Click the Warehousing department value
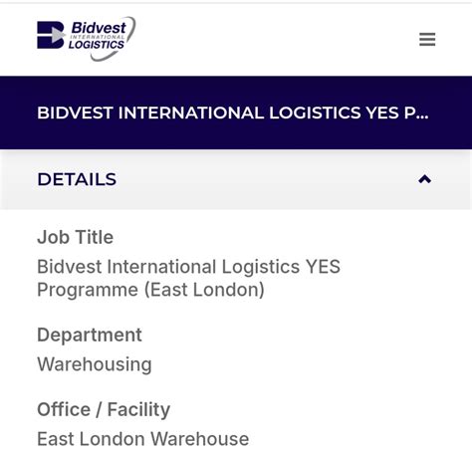This screenshot has width=472, height=456. (95, 364)
